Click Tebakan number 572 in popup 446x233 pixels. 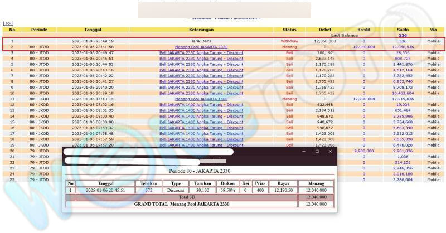click(x=149, y=190)
